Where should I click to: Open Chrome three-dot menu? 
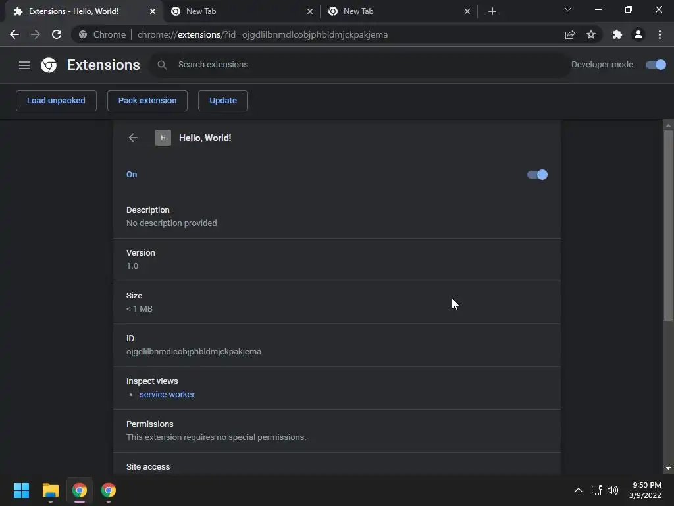[x=660, y=34]
